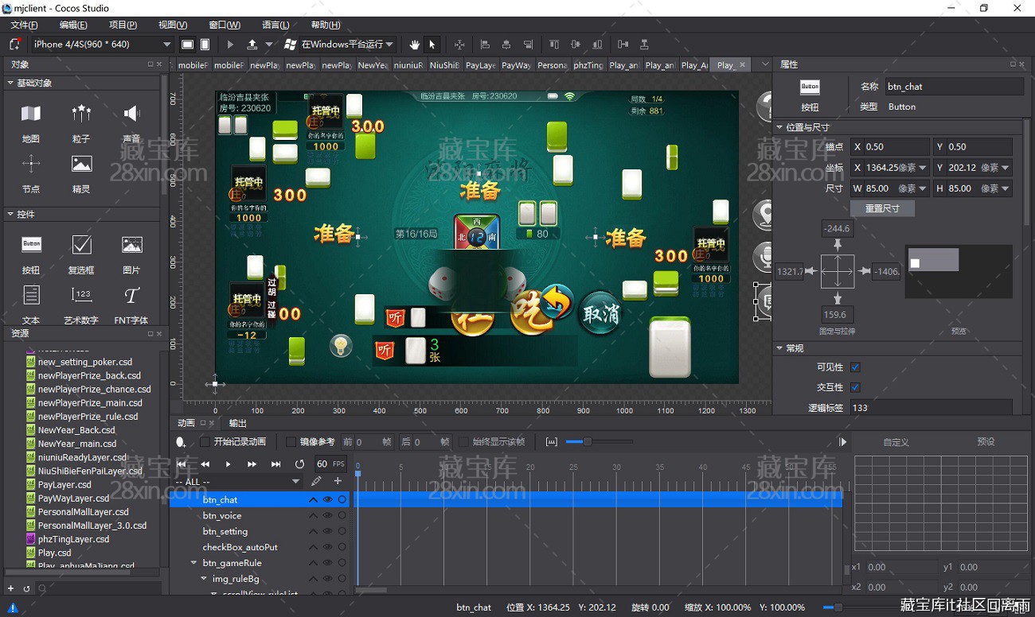1035x617 pixels.
Task: Click the warning icon in status bar
Action: [13, 607]
